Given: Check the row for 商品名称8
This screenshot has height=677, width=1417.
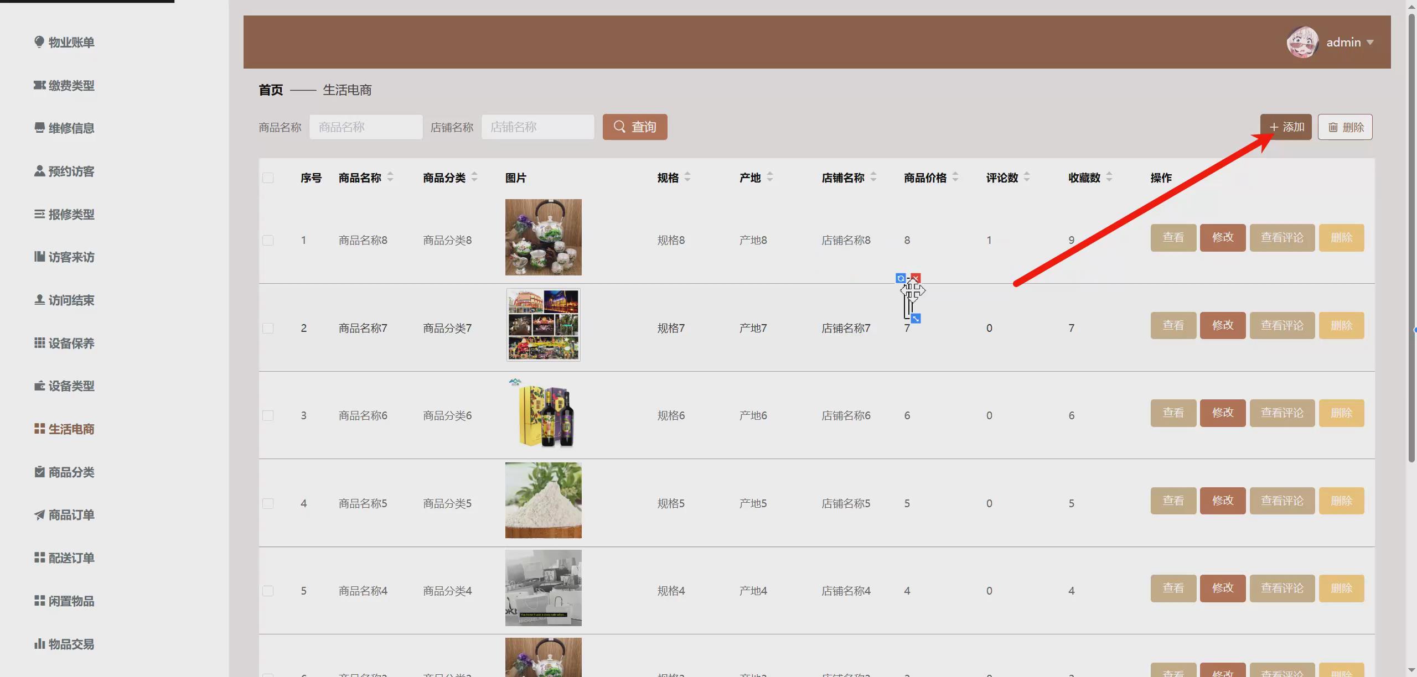Looking at the screenshot, I should click(x=268, y=240).
